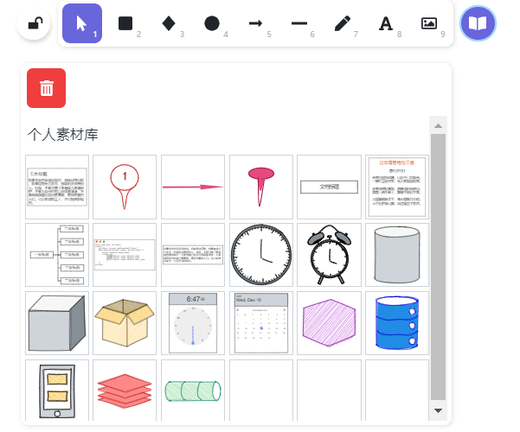Screen dimensions: 520x432
Task: Click the scrollbar up arrow
Action: coord(438,125)
